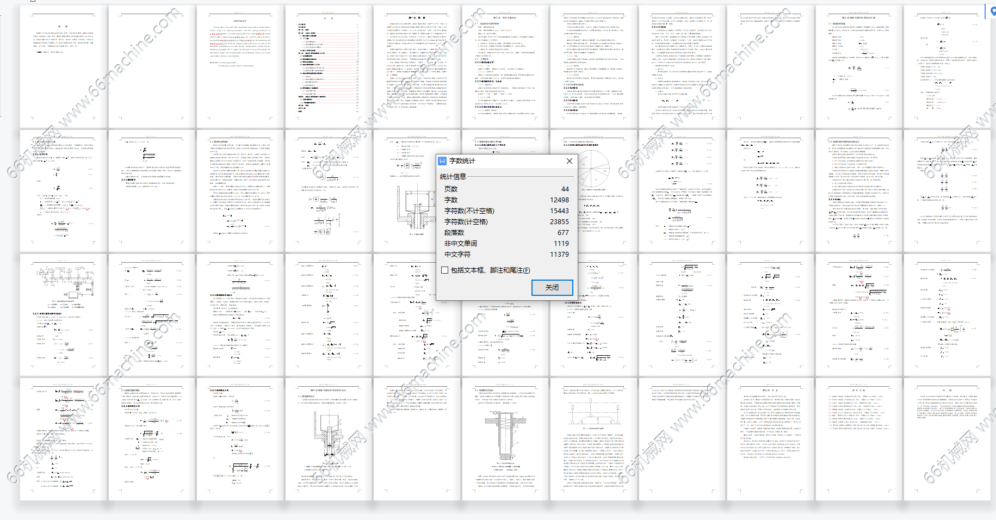Click the 字数统计 dialog title bar
This screenshot has height=520, width=996.
(x=506, y=161)
